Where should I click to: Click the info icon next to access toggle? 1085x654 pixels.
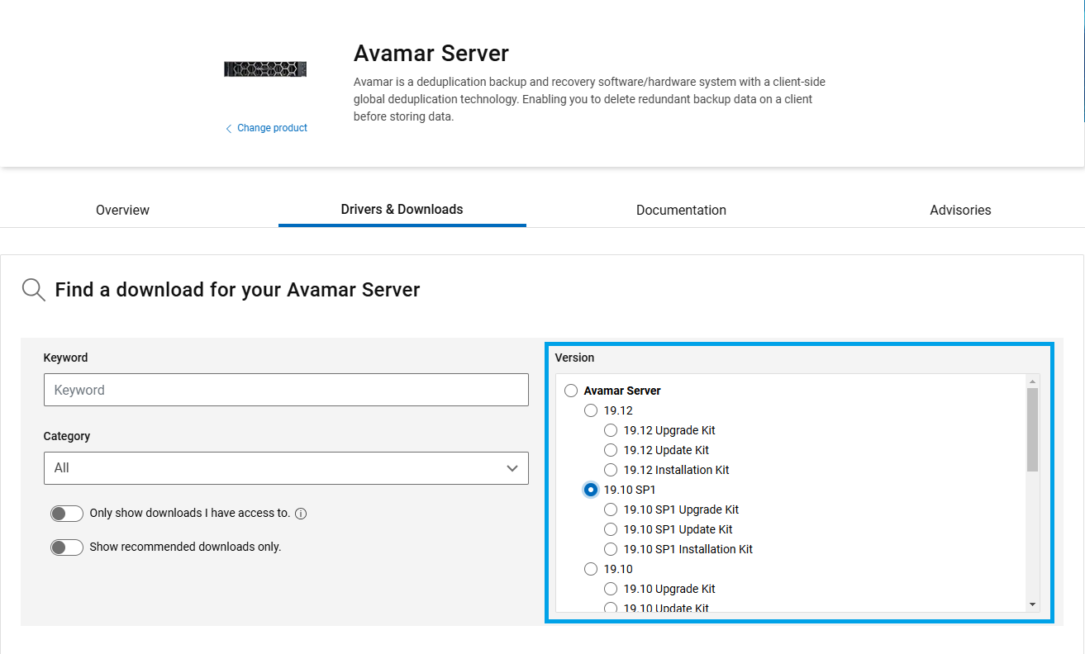(x=301, y=514)
